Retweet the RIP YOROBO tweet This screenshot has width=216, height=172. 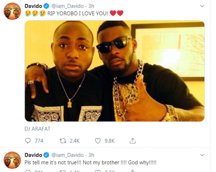pos(63,141)
